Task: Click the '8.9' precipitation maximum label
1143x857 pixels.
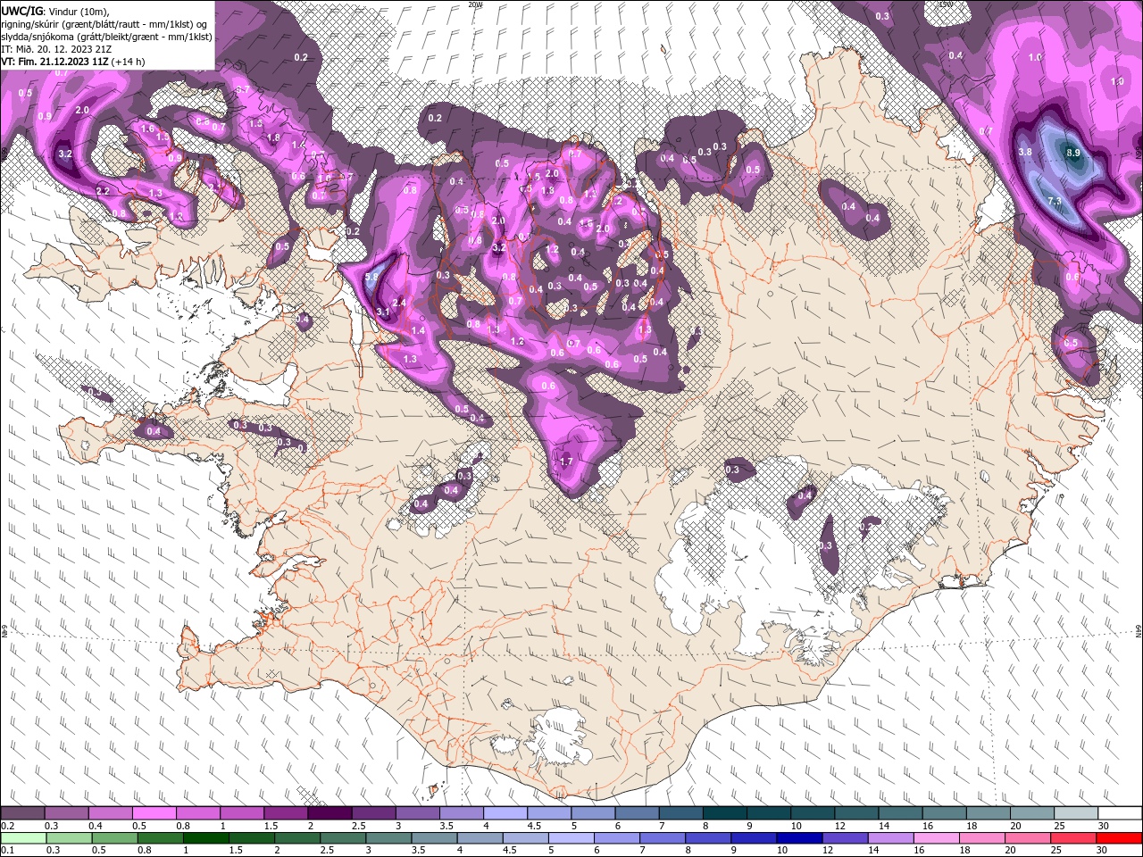Action: (x=1072, y=154)
